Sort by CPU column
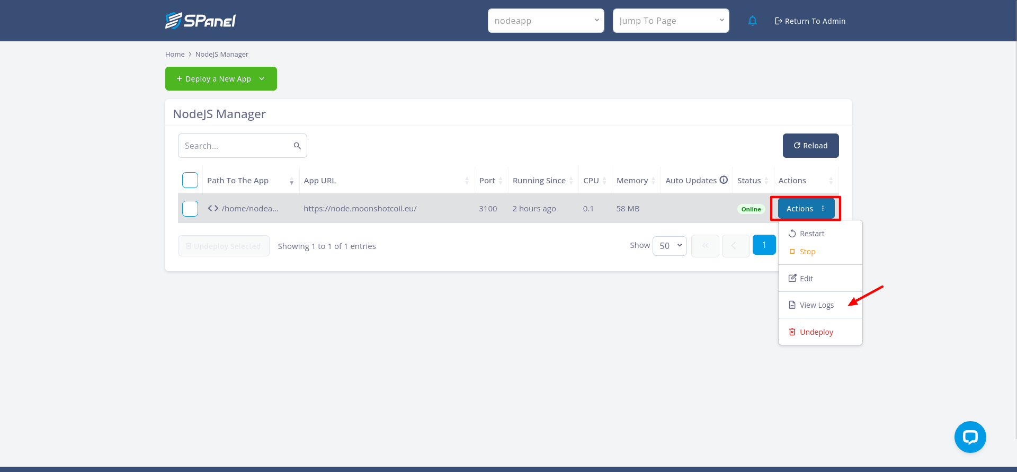Screen dimensions: 1017x472 (595, 181)
